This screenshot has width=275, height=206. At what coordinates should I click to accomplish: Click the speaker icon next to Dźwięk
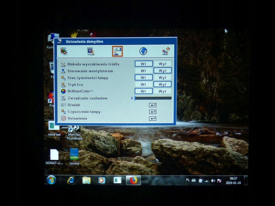(63, 105)
